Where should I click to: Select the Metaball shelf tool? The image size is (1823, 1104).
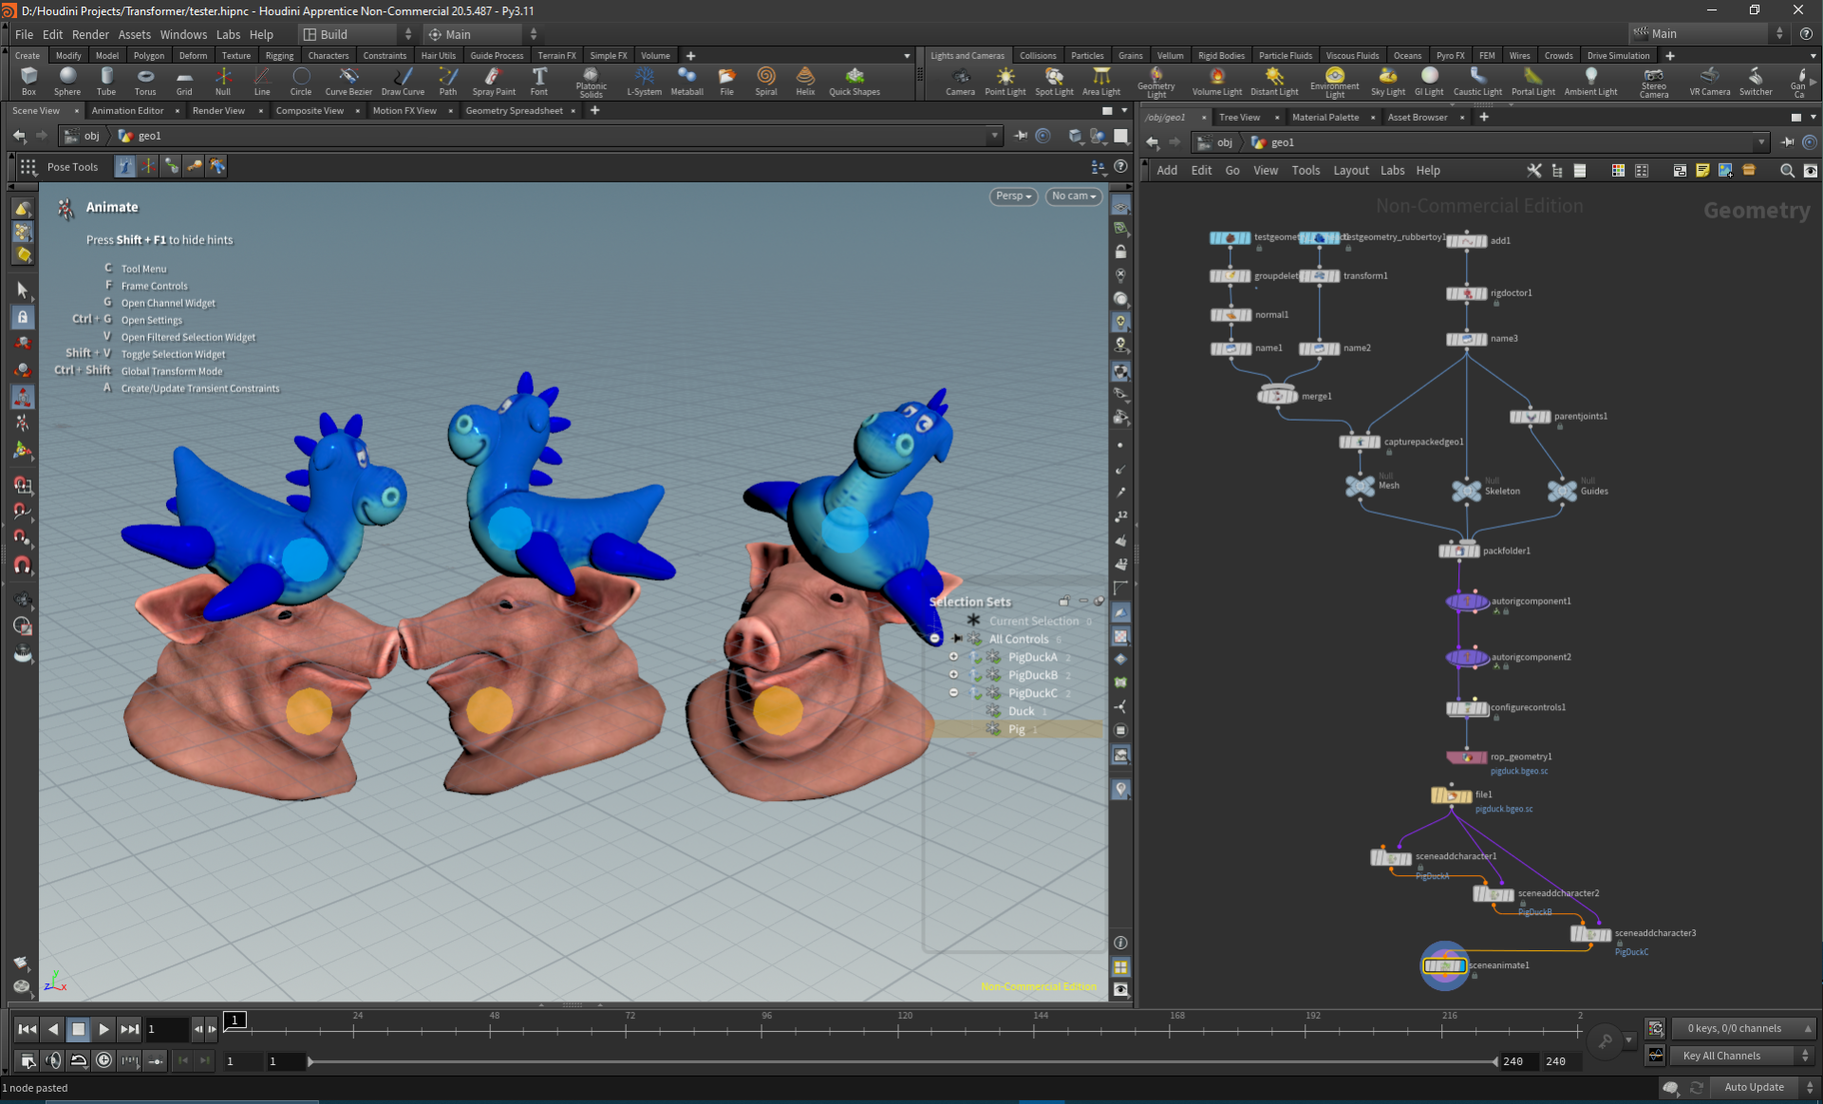tap(686, 82)
